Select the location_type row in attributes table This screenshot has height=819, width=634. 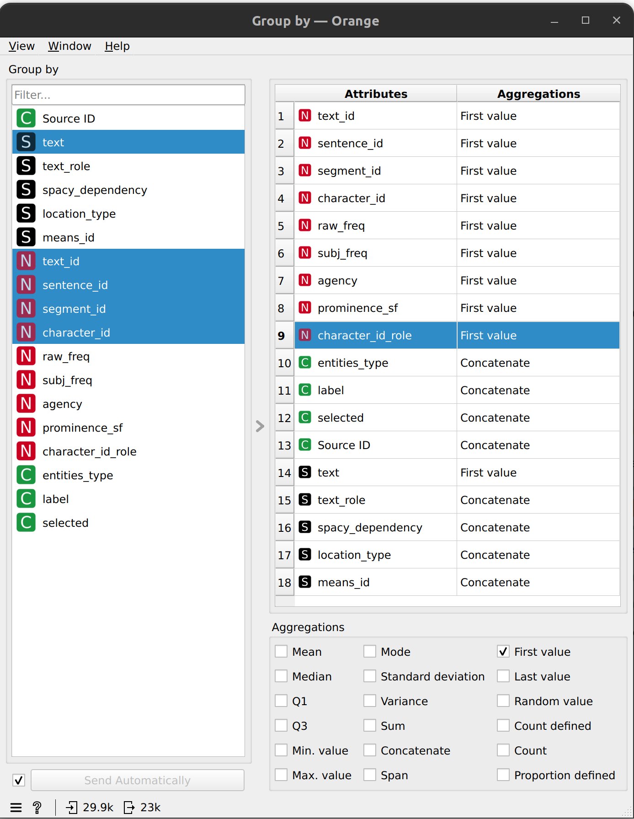tap(448, 555)
